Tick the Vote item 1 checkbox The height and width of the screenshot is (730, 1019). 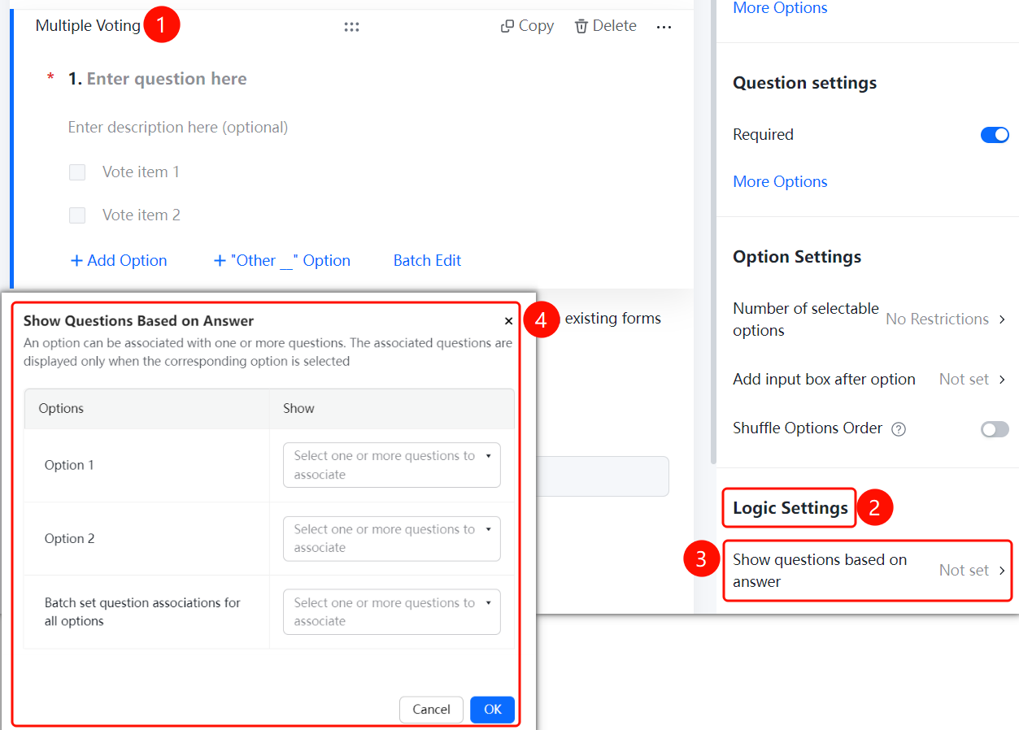pos(77,172)
